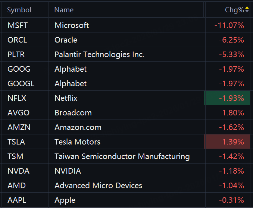Open the Amazon.com entry

click(78, 127)
